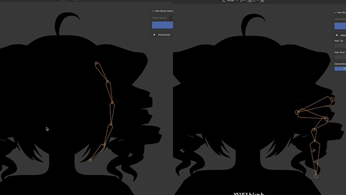Click the blue generate button in left panel
This screenshot has width=346, height=195.
point(162,25)
